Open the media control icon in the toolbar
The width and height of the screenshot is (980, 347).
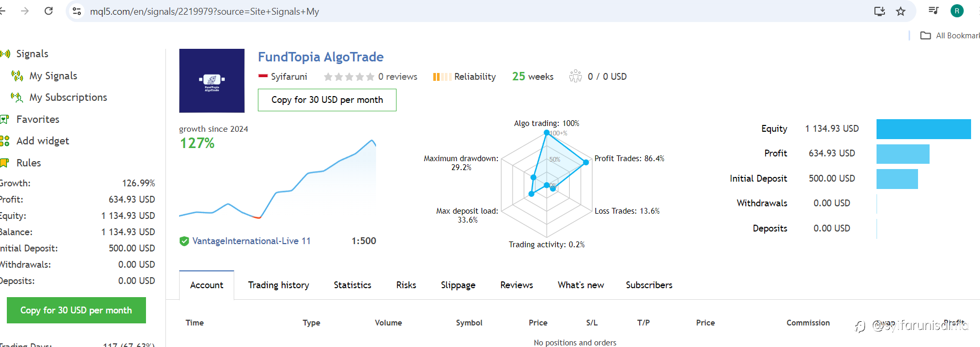[933, 10]
